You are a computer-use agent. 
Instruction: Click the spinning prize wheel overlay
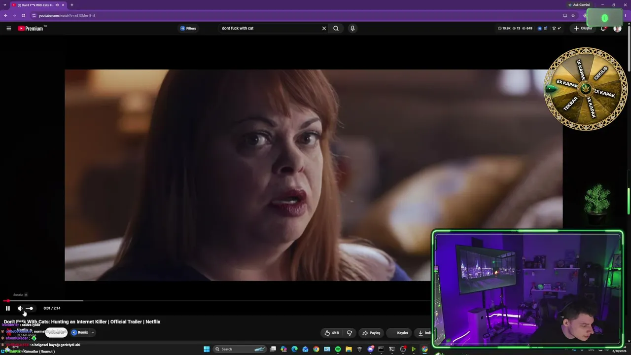click(x=586, y=89)
